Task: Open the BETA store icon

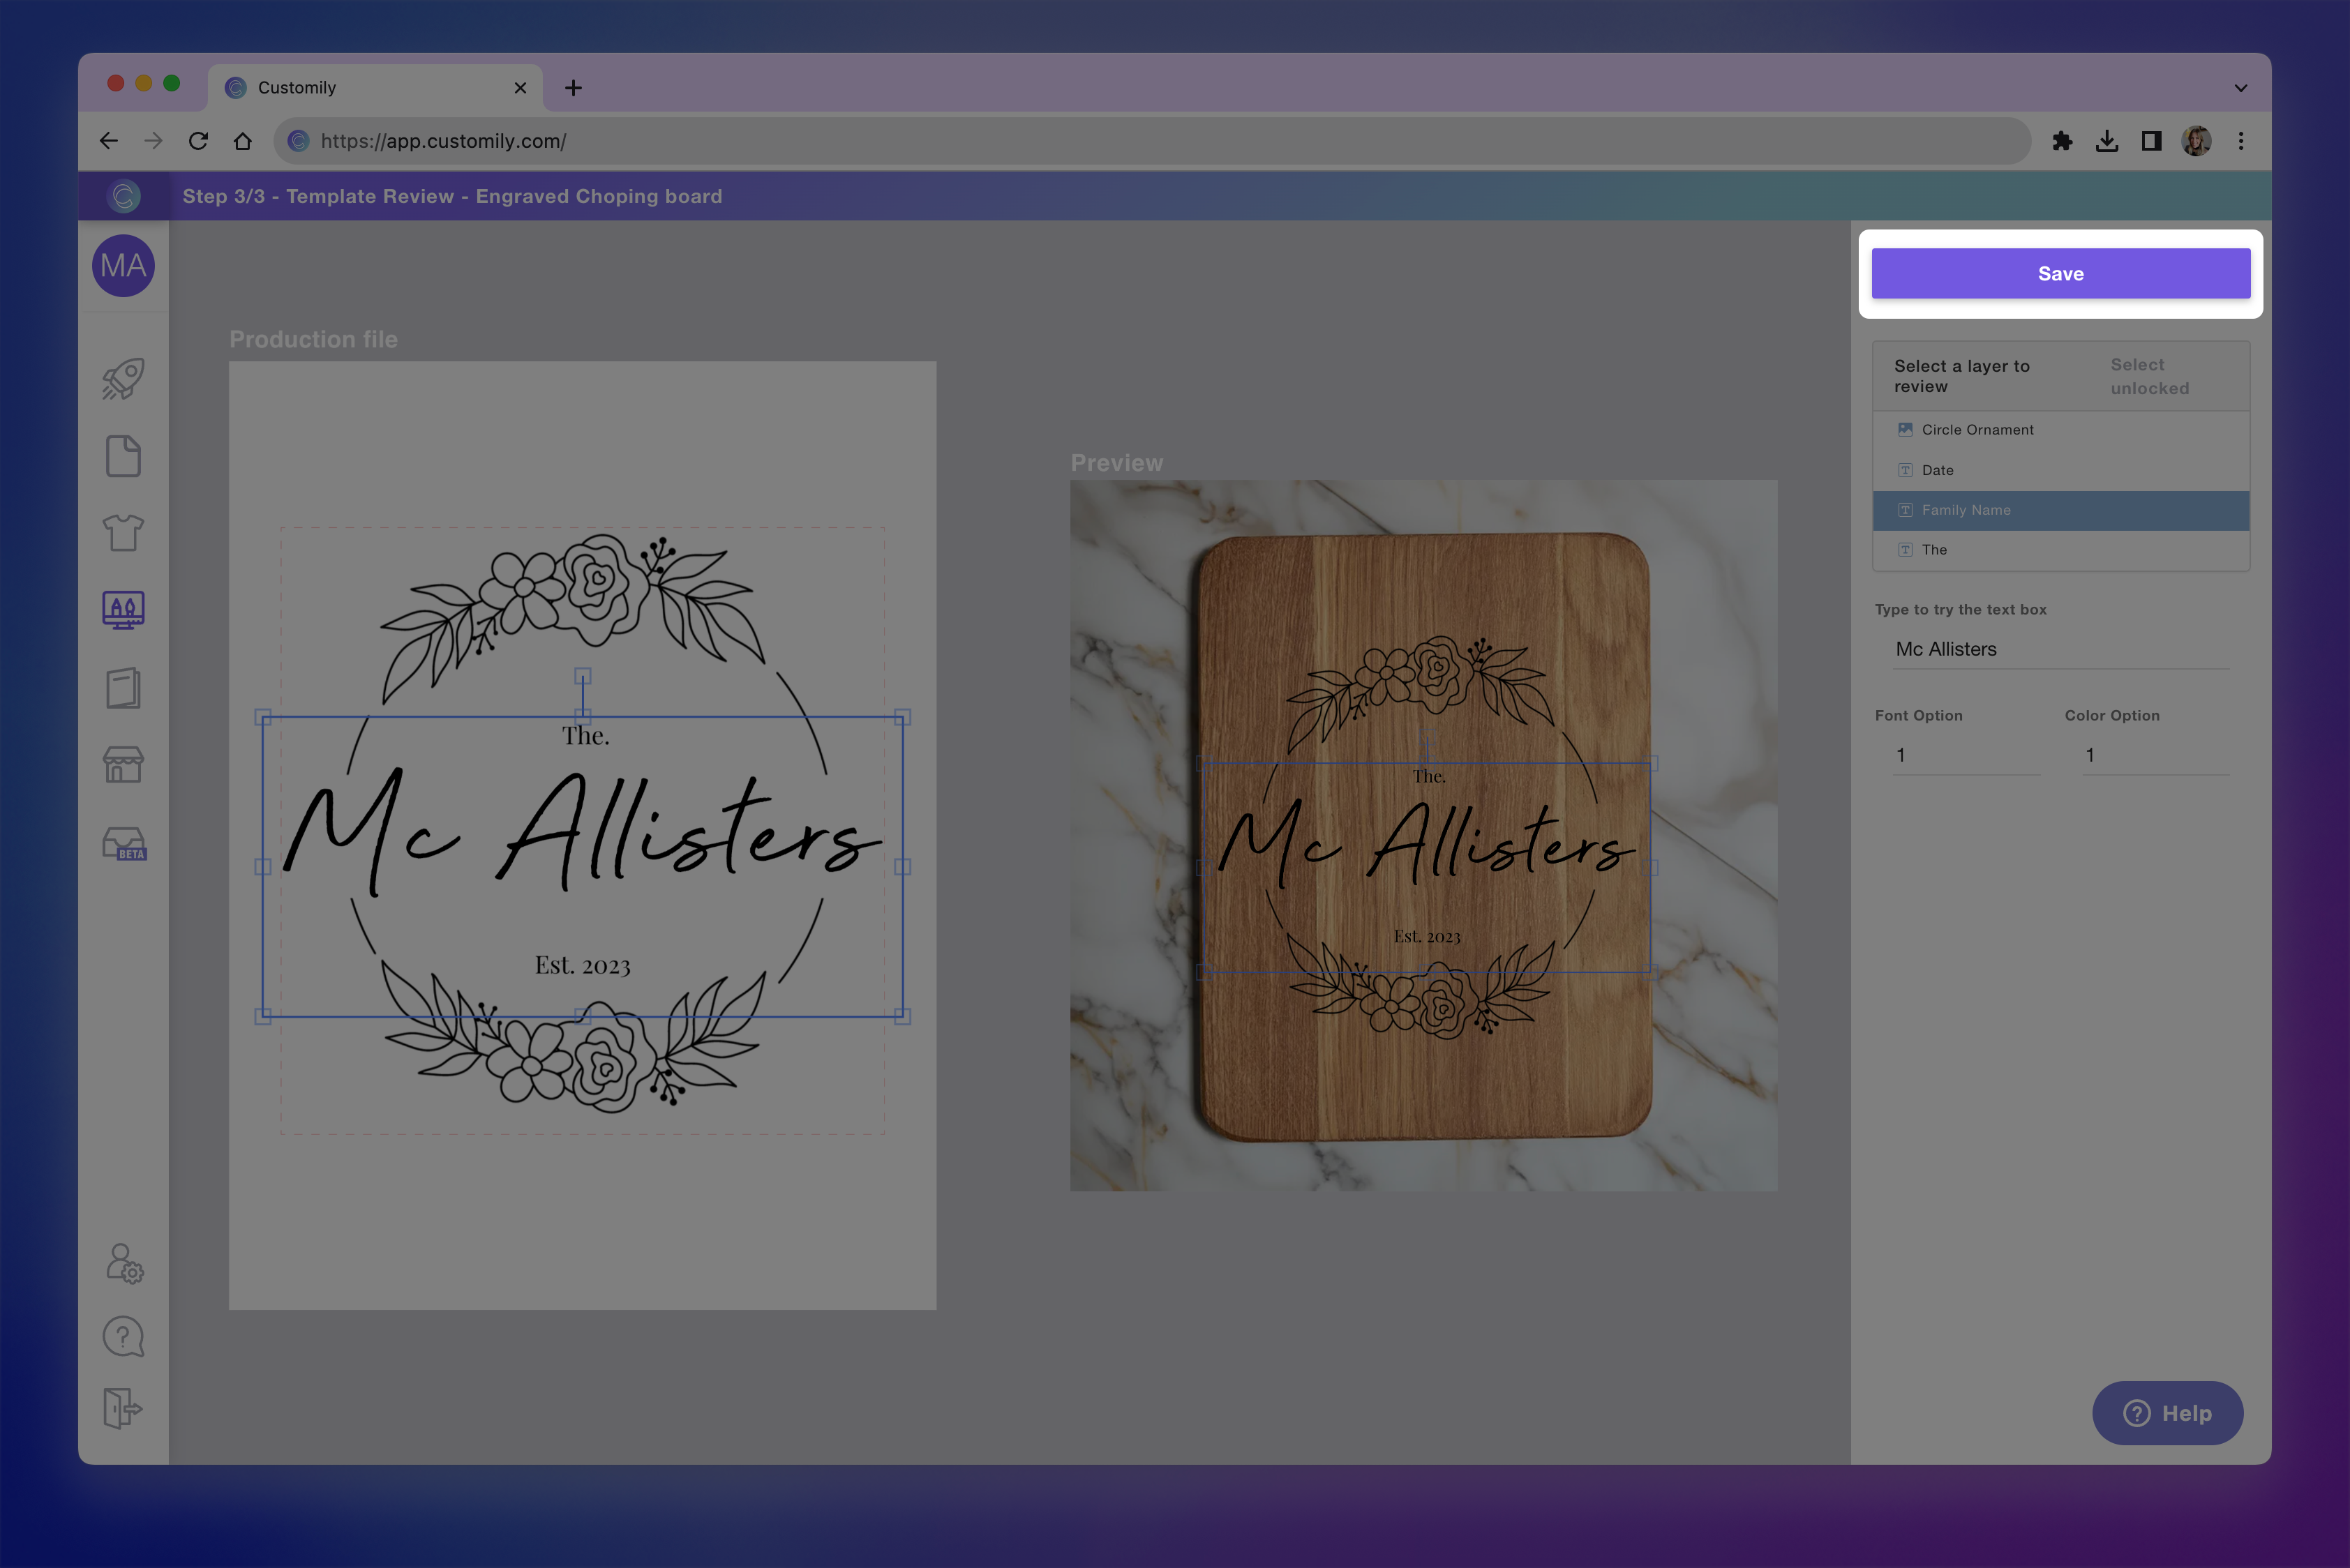Action: pos(124,844)
